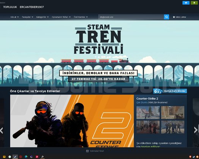View the top-right Counter-Strike 2 screenshot
Viewport: 199px width, 159px height.
172,112
